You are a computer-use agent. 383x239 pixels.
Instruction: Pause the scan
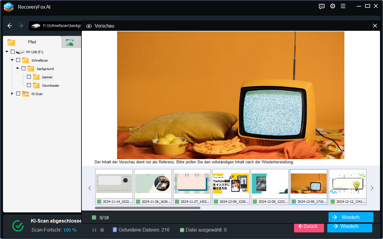coord(94,230)
